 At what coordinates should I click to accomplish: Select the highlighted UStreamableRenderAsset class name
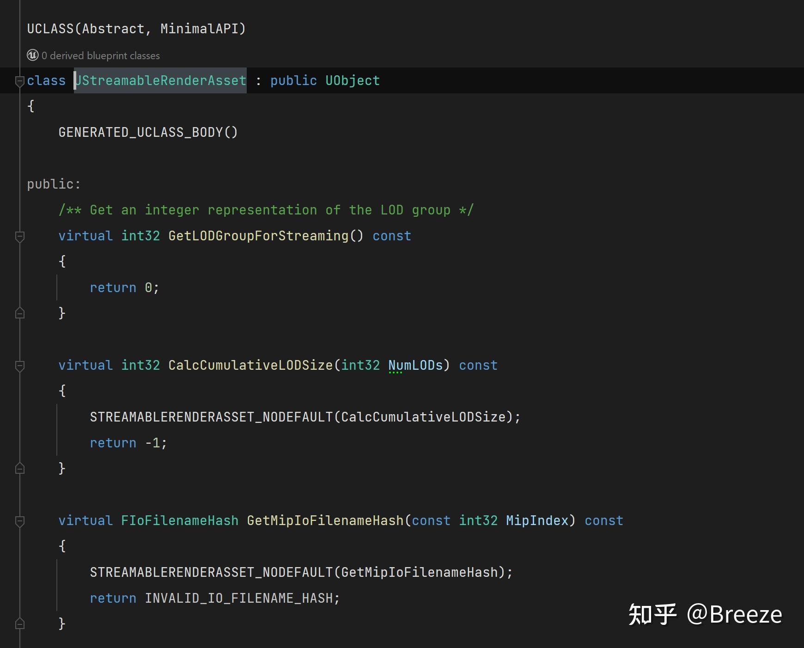pos(160,80)
